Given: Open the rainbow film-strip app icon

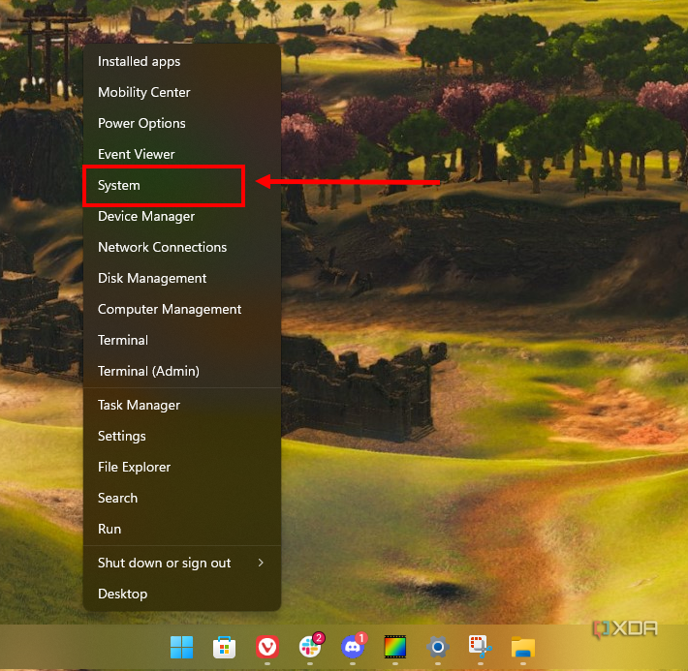Looking at the screenshot, I should tap(395, 647).
